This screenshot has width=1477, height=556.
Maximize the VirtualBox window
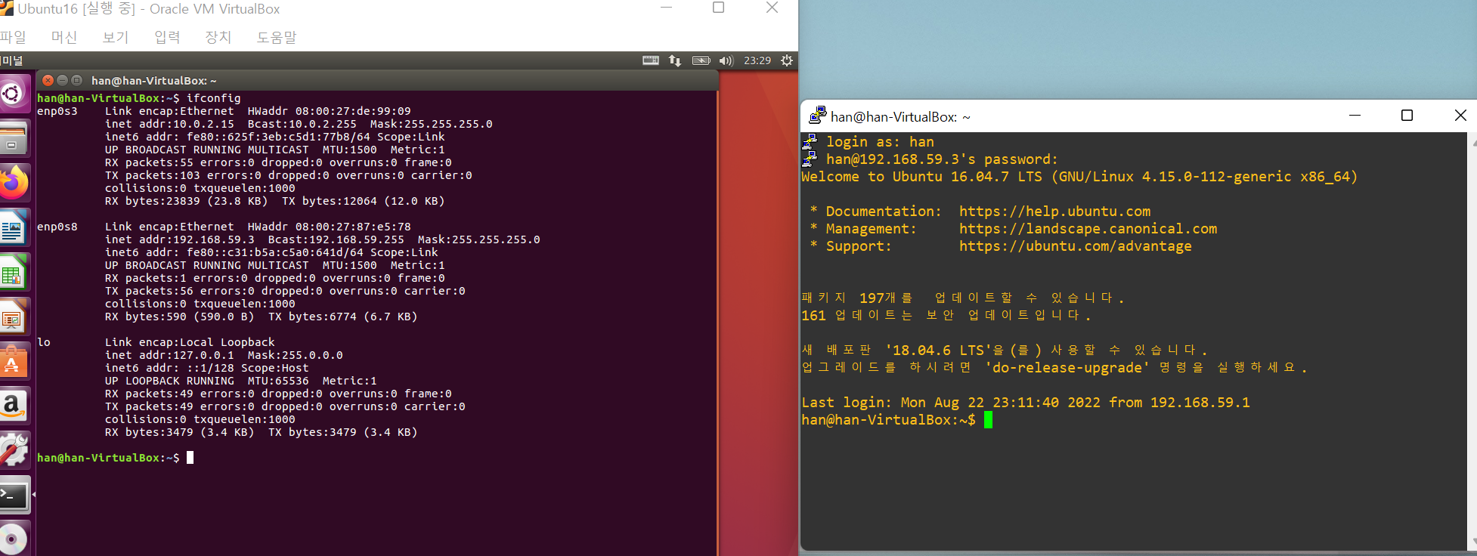click(x=719, y=8)
